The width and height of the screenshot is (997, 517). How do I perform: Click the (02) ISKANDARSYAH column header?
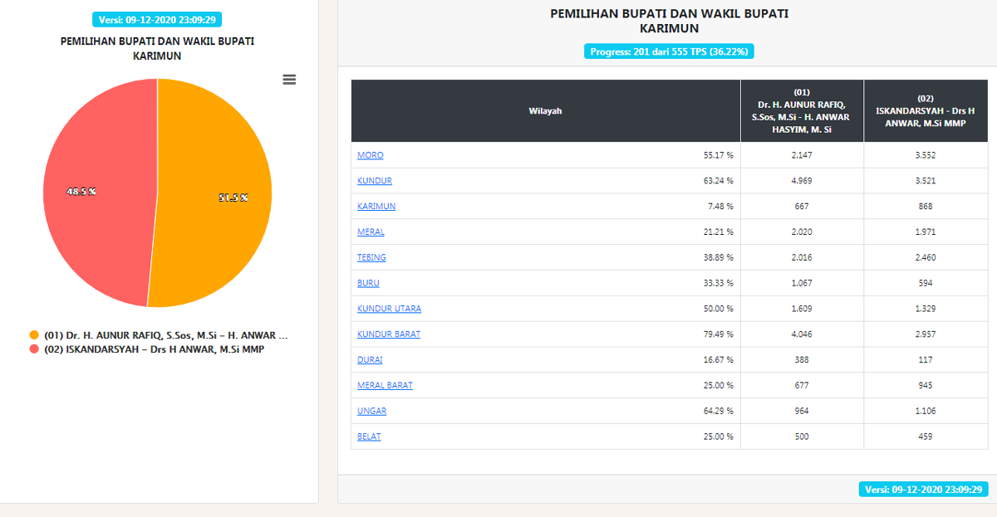coord(926,111)
